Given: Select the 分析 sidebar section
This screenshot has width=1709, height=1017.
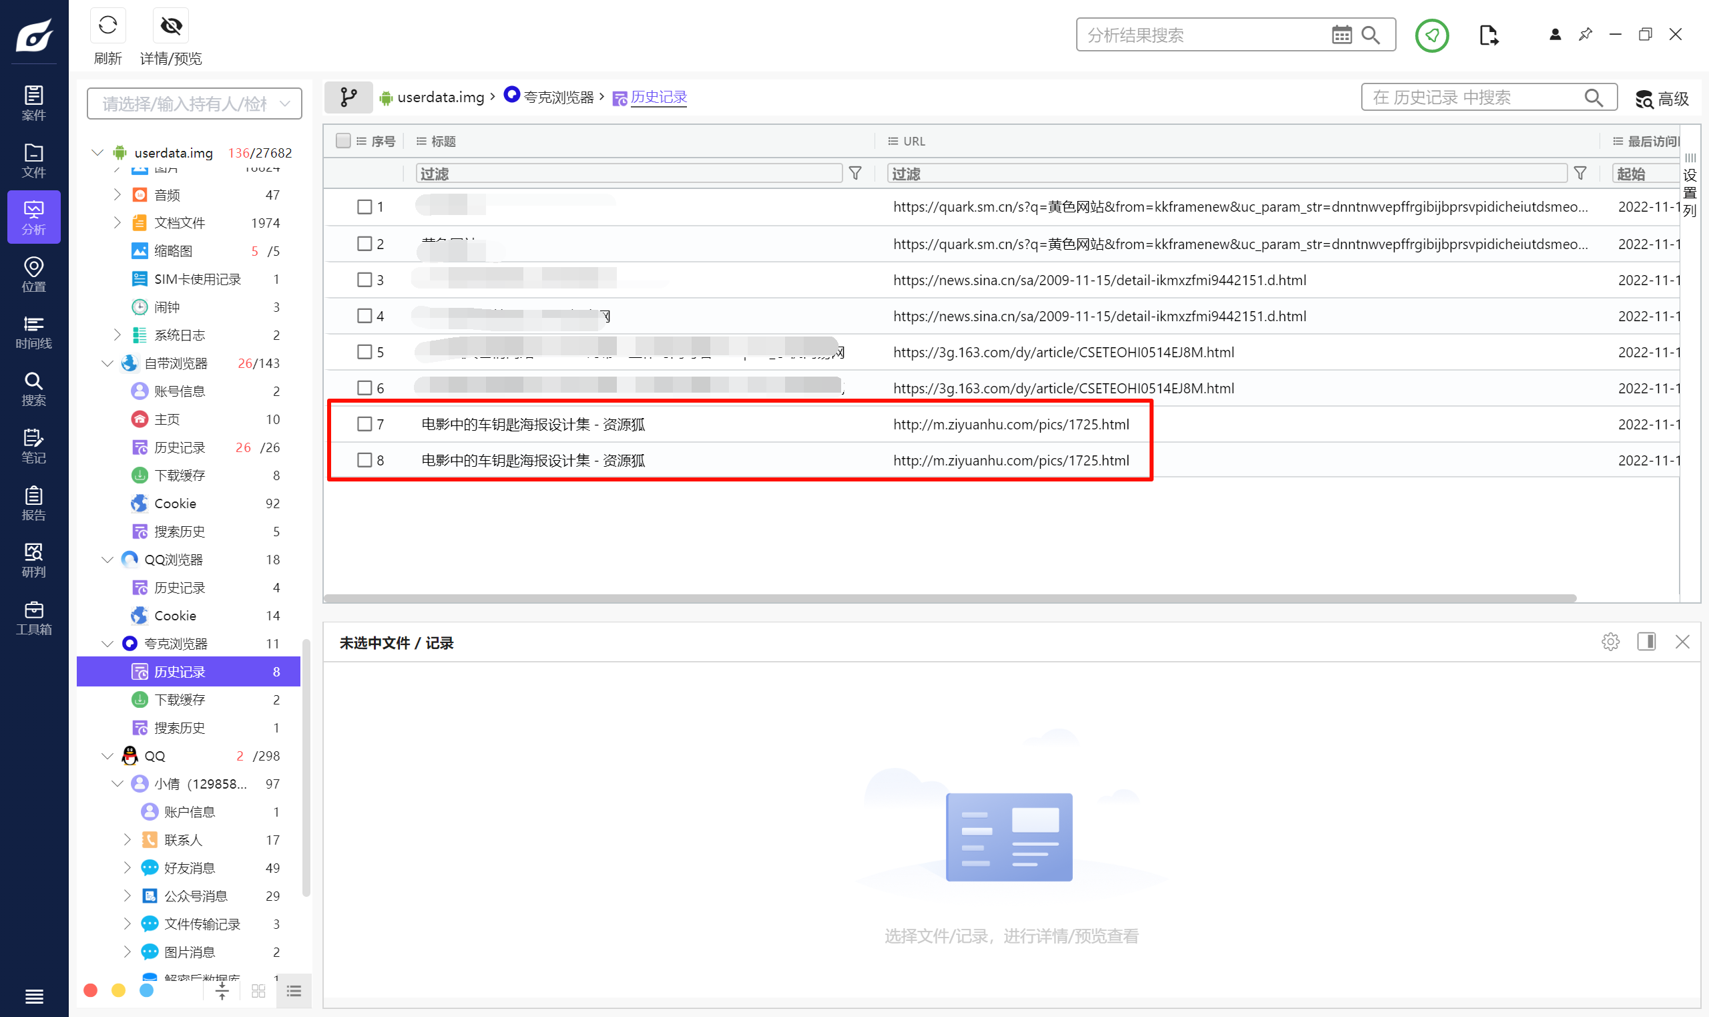Looking at the screenshot, I should [x=33, y=217].
